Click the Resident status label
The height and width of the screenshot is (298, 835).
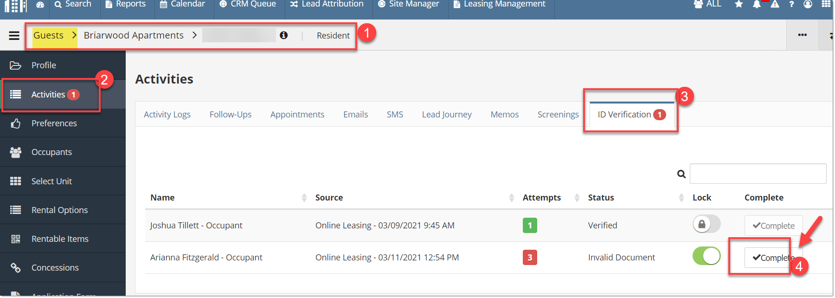pos(333,36)
